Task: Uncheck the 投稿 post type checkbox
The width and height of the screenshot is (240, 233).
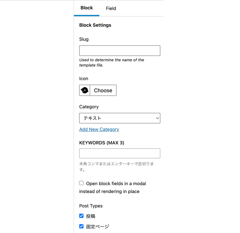Action: 81,216
